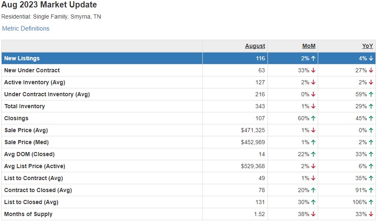Click the YoY column header
Viewport: 380px width, 221px height.
368,46
